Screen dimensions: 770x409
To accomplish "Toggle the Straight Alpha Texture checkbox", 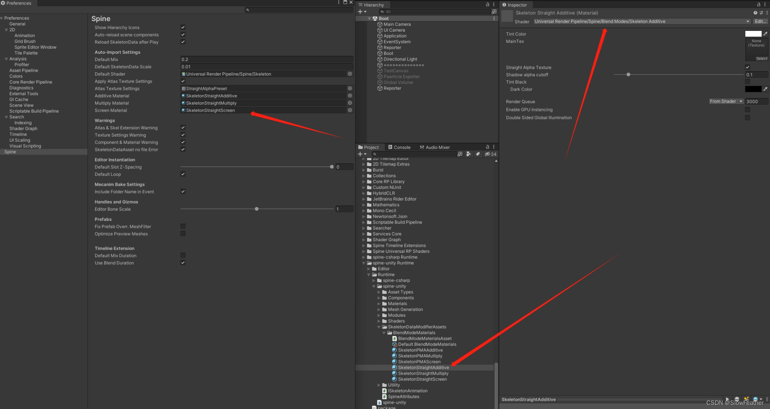I will click(747, 67).
